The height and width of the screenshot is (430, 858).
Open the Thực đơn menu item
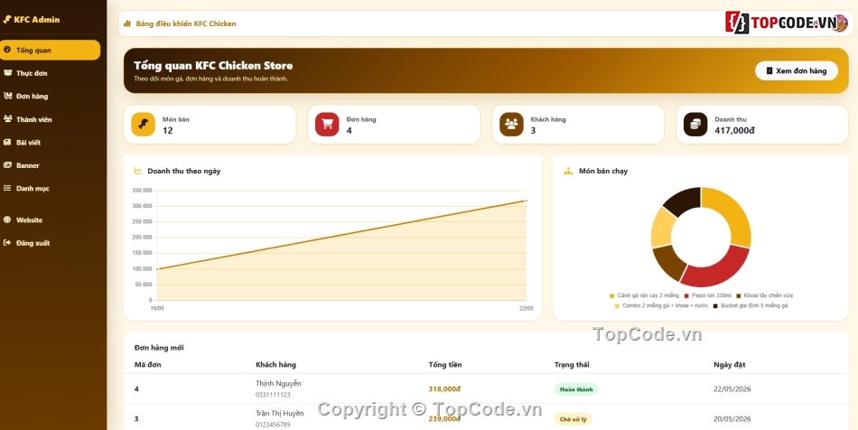tap(51, 73)
